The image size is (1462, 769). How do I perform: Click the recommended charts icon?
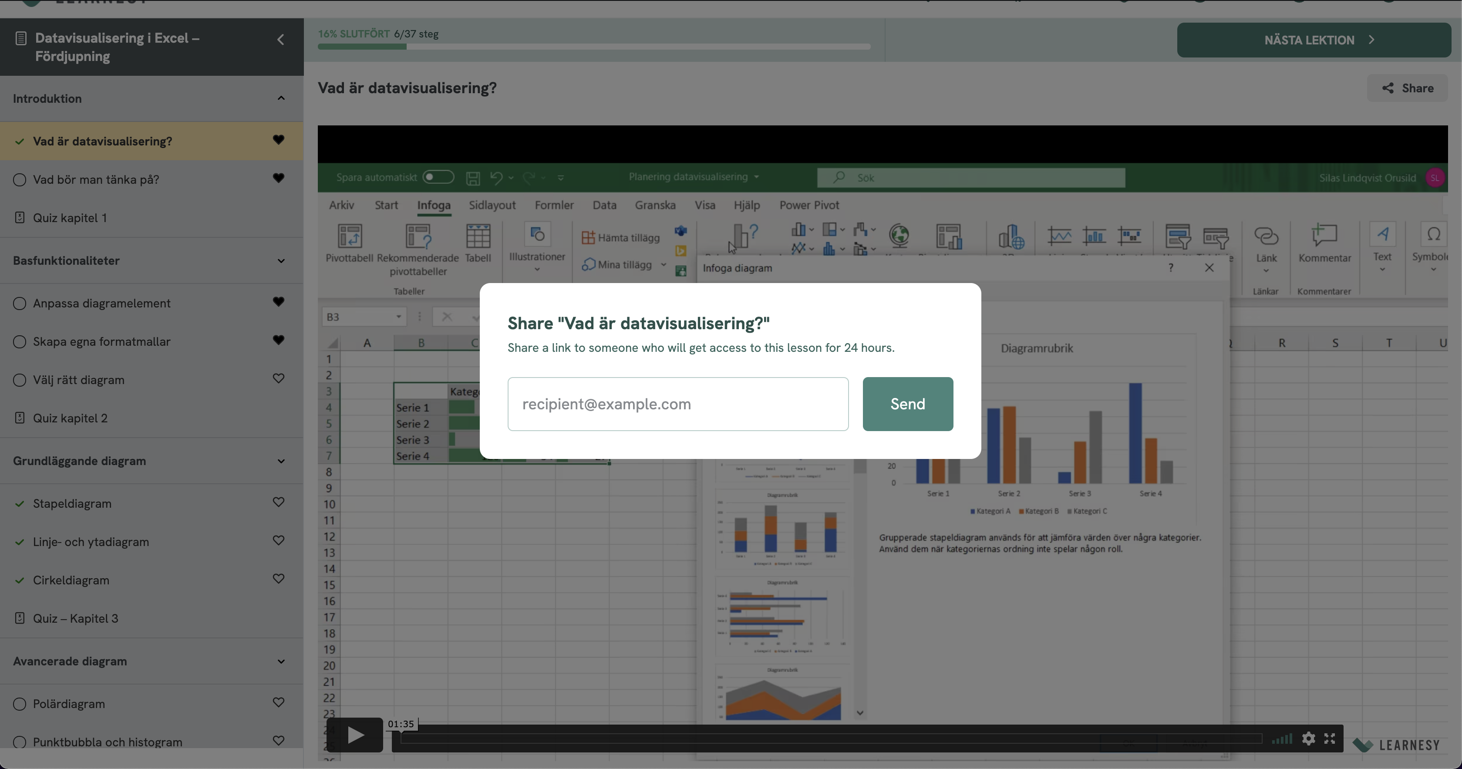point(746,236)
